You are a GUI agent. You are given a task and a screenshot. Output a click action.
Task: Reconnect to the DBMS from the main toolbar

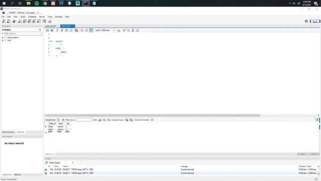tap(50, 21)
